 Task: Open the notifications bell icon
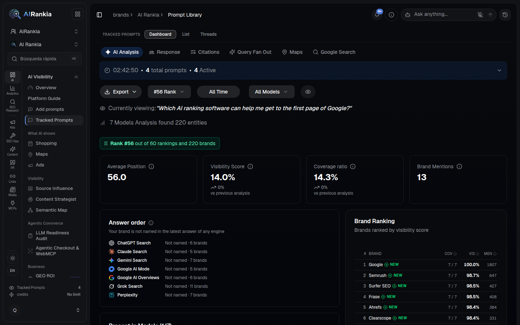[x=377, y=15]
